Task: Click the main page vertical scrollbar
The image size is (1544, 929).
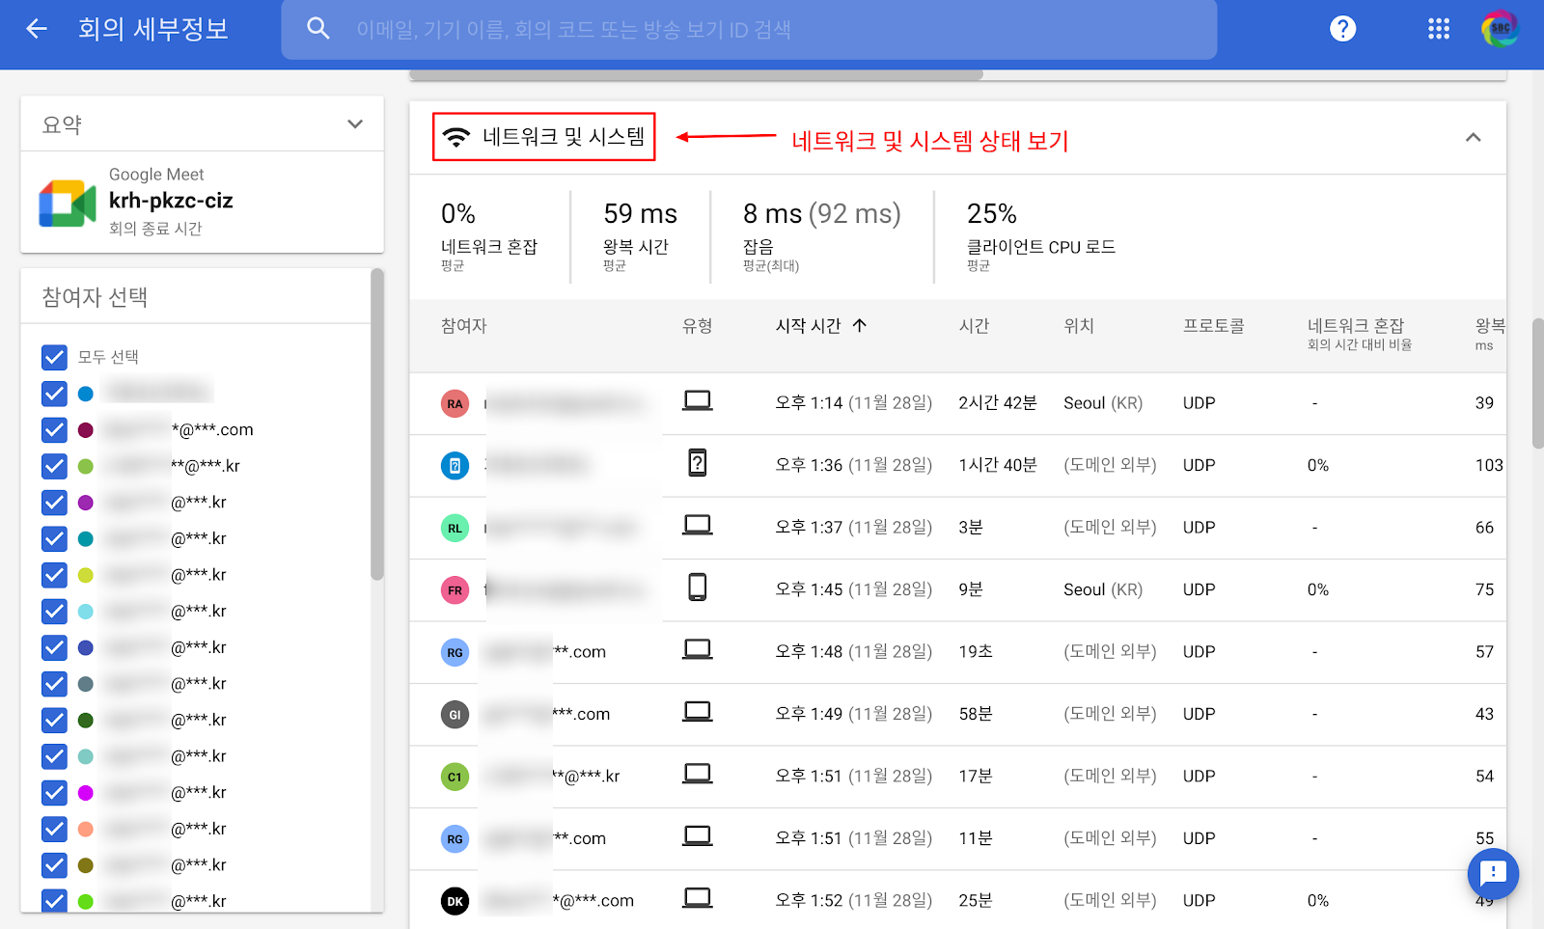Action: coord(1538,383)
